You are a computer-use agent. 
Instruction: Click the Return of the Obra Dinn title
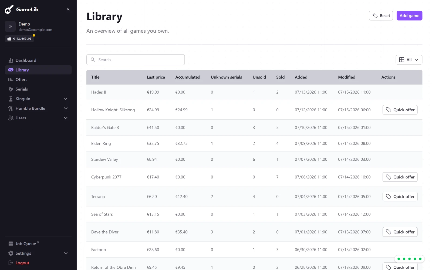pyautogui.click(x=113, y=267)
